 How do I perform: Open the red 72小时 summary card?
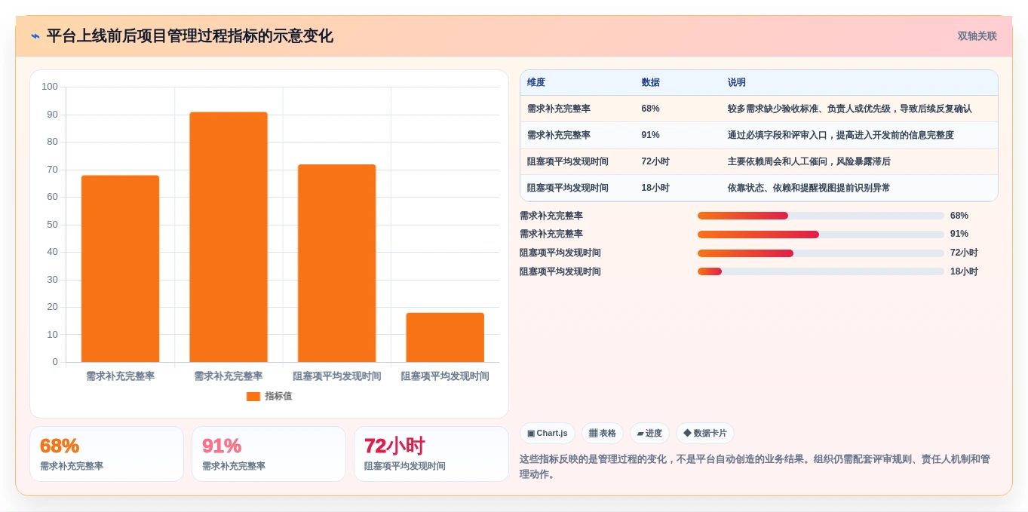point(431,454)
